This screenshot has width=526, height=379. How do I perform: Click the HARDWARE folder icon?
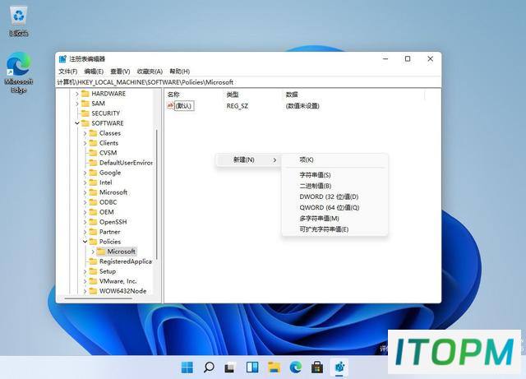pyautogui.click(x=85, y=94)
